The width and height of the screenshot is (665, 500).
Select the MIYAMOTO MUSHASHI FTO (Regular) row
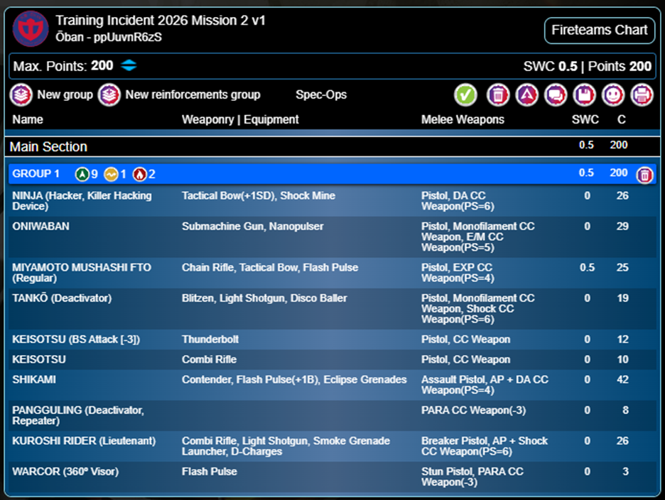coord(332,273)
